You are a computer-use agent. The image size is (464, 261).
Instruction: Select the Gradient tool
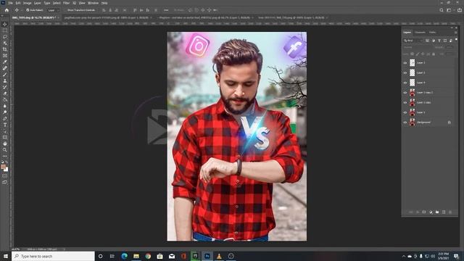tap(5, 99)
